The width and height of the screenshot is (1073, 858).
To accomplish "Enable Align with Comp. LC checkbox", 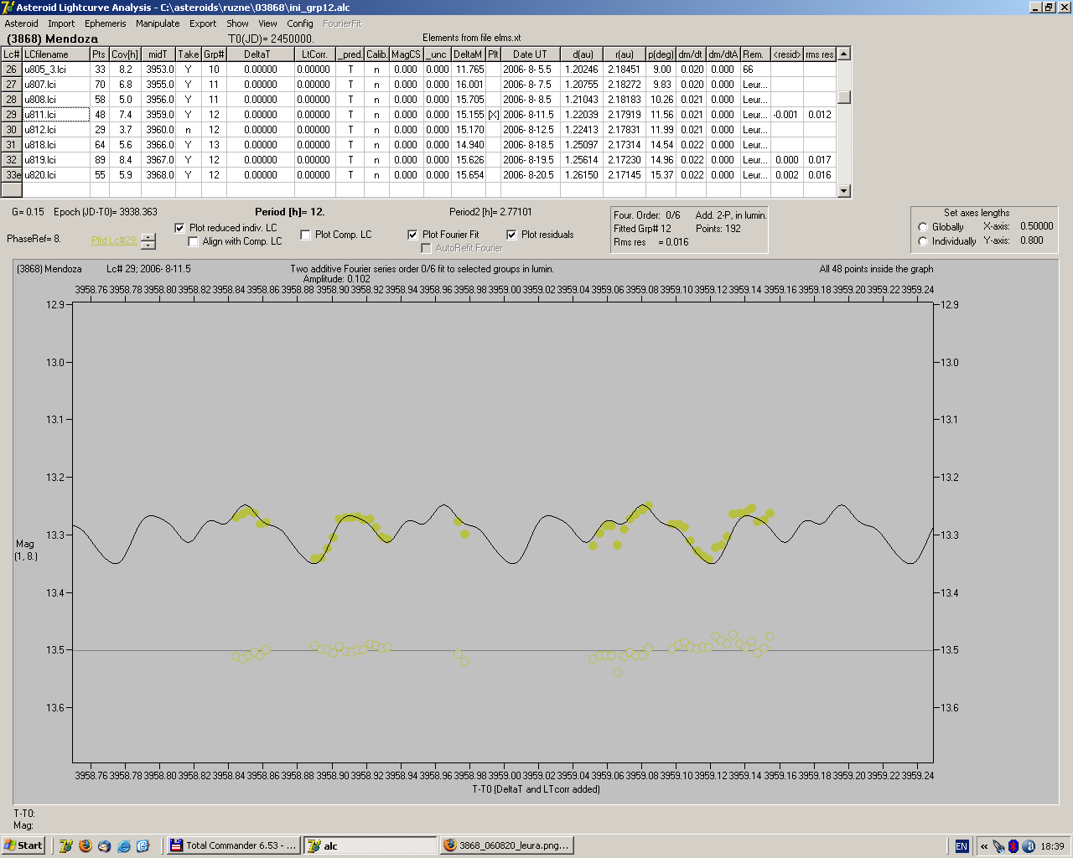I will pos(194,241).
